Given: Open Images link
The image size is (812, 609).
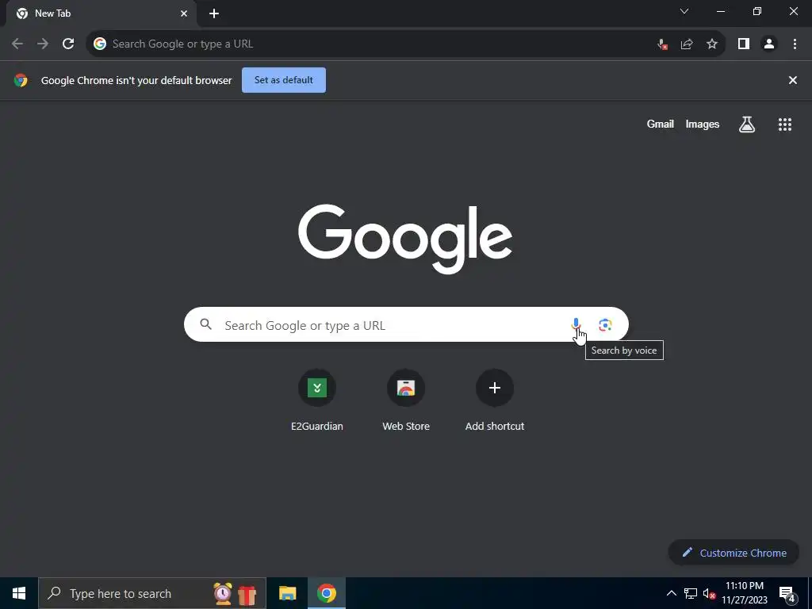Looking at the screenshot, I should (x=703, y=124).
